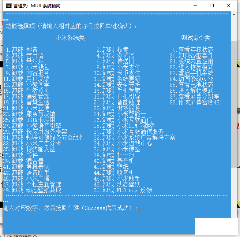Click option 35. 卸载 搜狗输入法
The height and width of the screenshot is (237, 240).
(29, 149)
